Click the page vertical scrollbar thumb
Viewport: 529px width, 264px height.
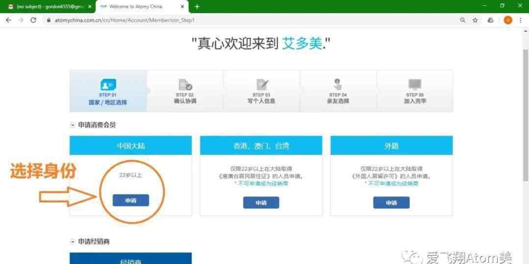(525, 114)
